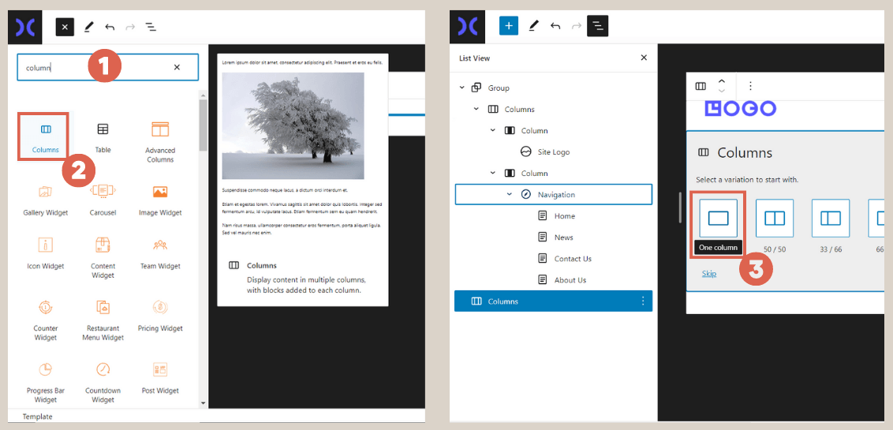Add the Carousel block
893x430 pixels.
tap(103, 198)
